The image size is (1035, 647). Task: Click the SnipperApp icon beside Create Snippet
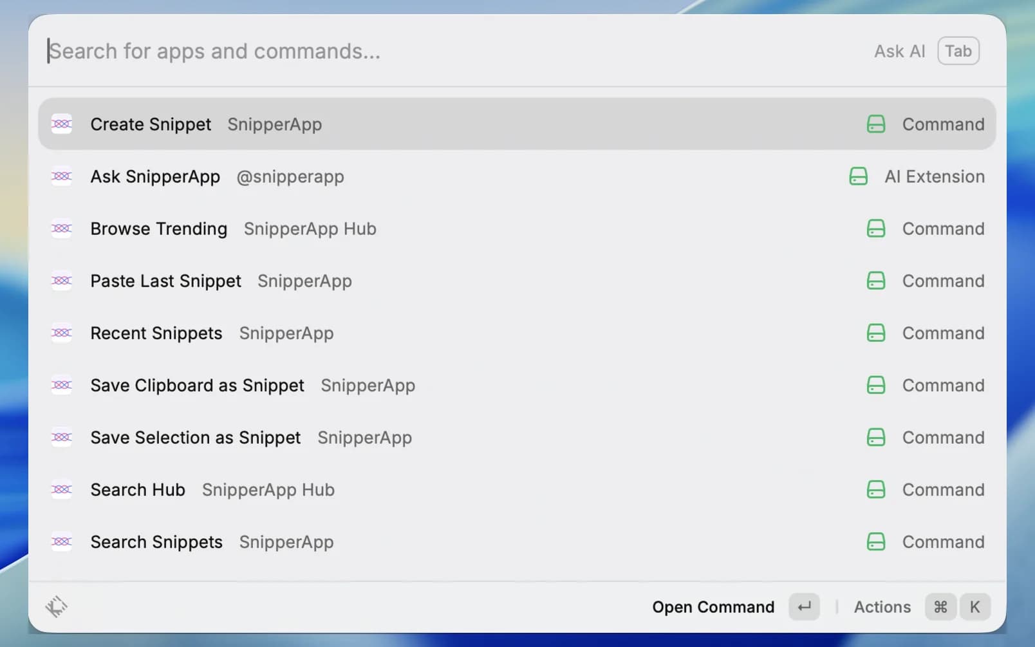click(62, 124)
